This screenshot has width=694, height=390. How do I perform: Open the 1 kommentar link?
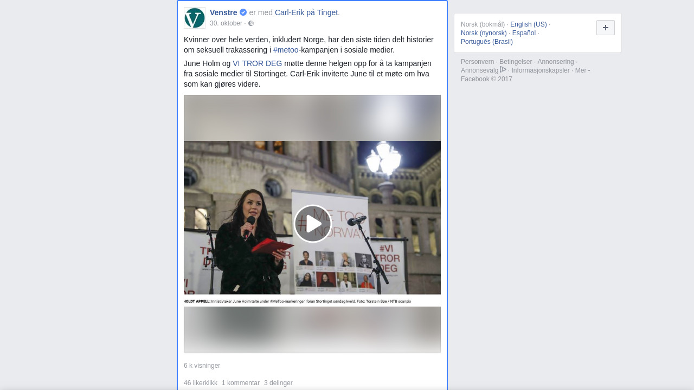click(241, 383)
